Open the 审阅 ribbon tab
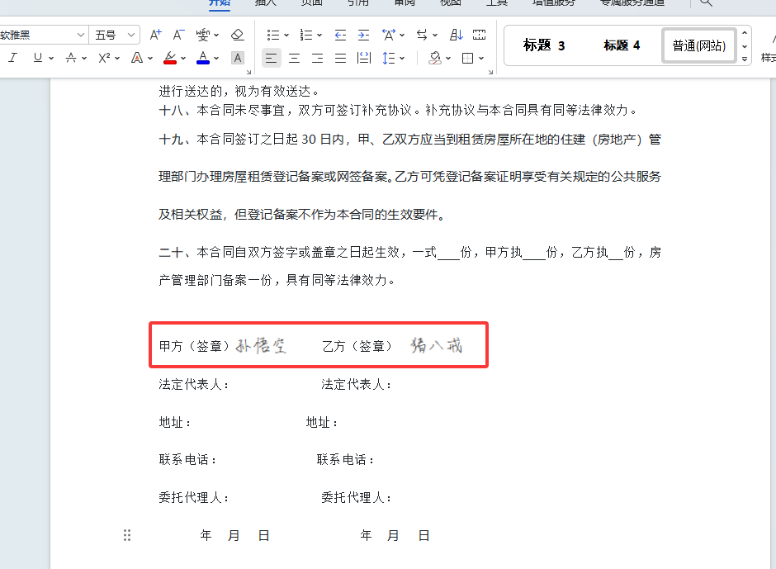Screen dimensions: 776x569 pyautogui.click(x=404, y=3)
